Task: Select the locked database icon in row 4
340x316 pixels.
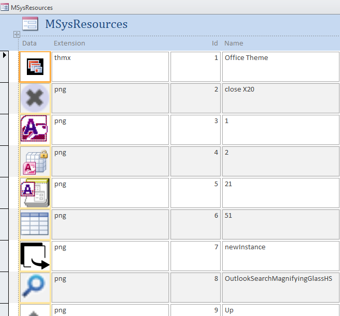Action: point(35,161)
